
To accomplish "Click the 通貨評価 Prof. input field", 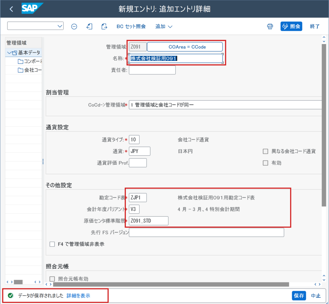I will pyautogui.click(x=138, y=163).
